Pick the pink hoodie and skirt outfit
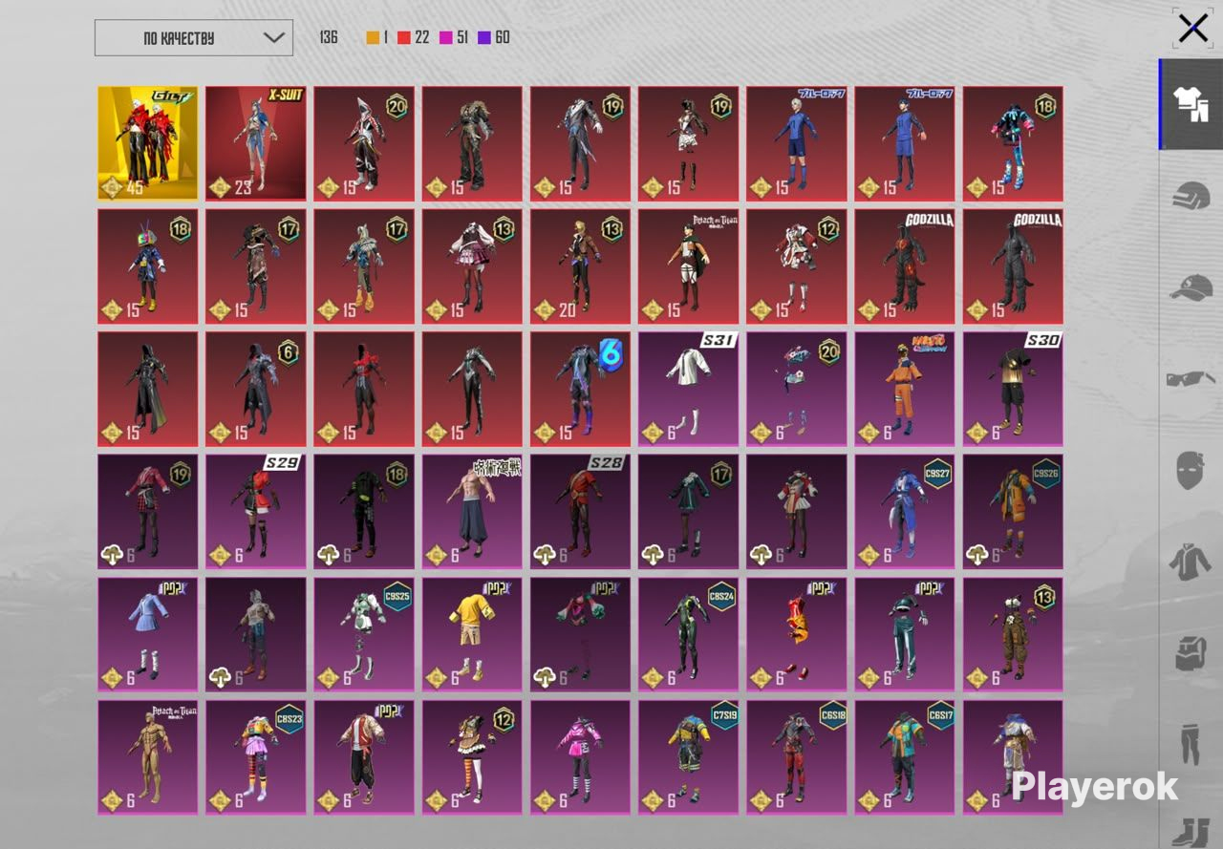The height and width of the screenshot is (849, 1223). pyautogui.click(x=581, y=756)
